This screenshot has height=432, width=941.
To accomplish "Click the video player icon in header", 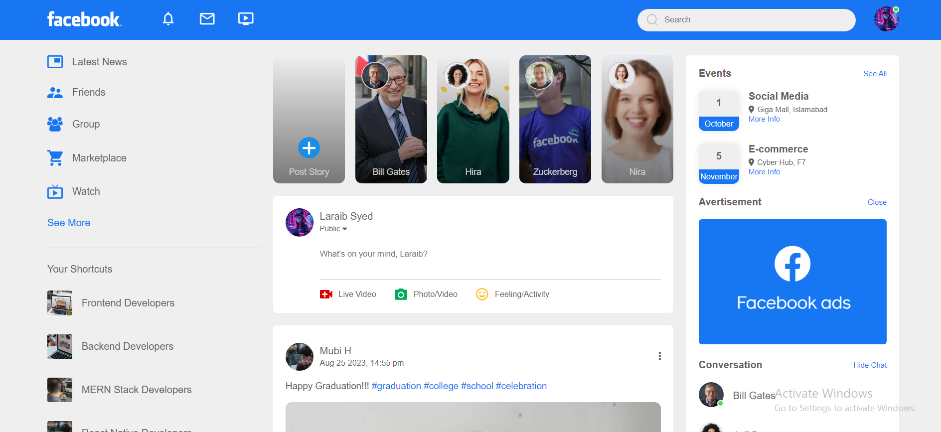I will coord(245,19).
